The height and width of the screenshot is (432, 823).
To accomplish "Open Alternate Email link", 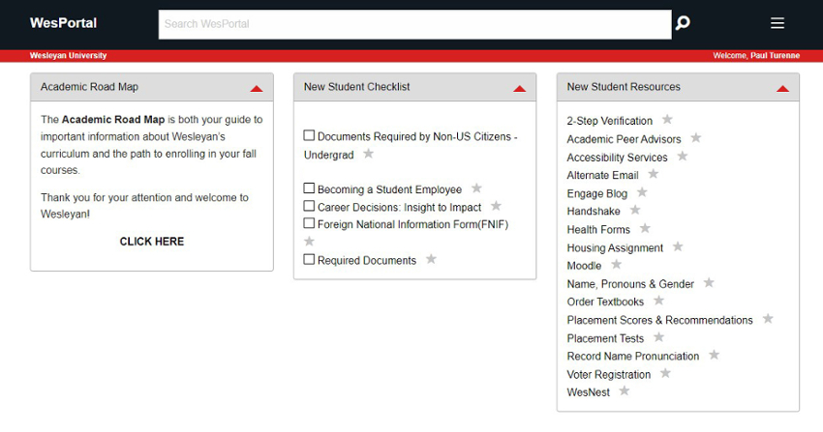I will 602,176.
